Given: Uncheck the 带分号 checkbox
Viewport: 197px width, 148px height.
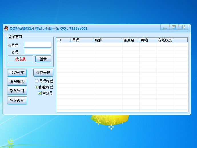Looking at the screenshot, I should tap(40, 93).
